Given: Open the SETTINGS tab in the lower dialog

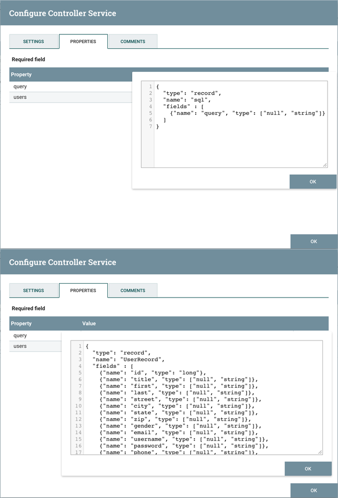Looking at the screenshot, I should [x=34, y=290].
